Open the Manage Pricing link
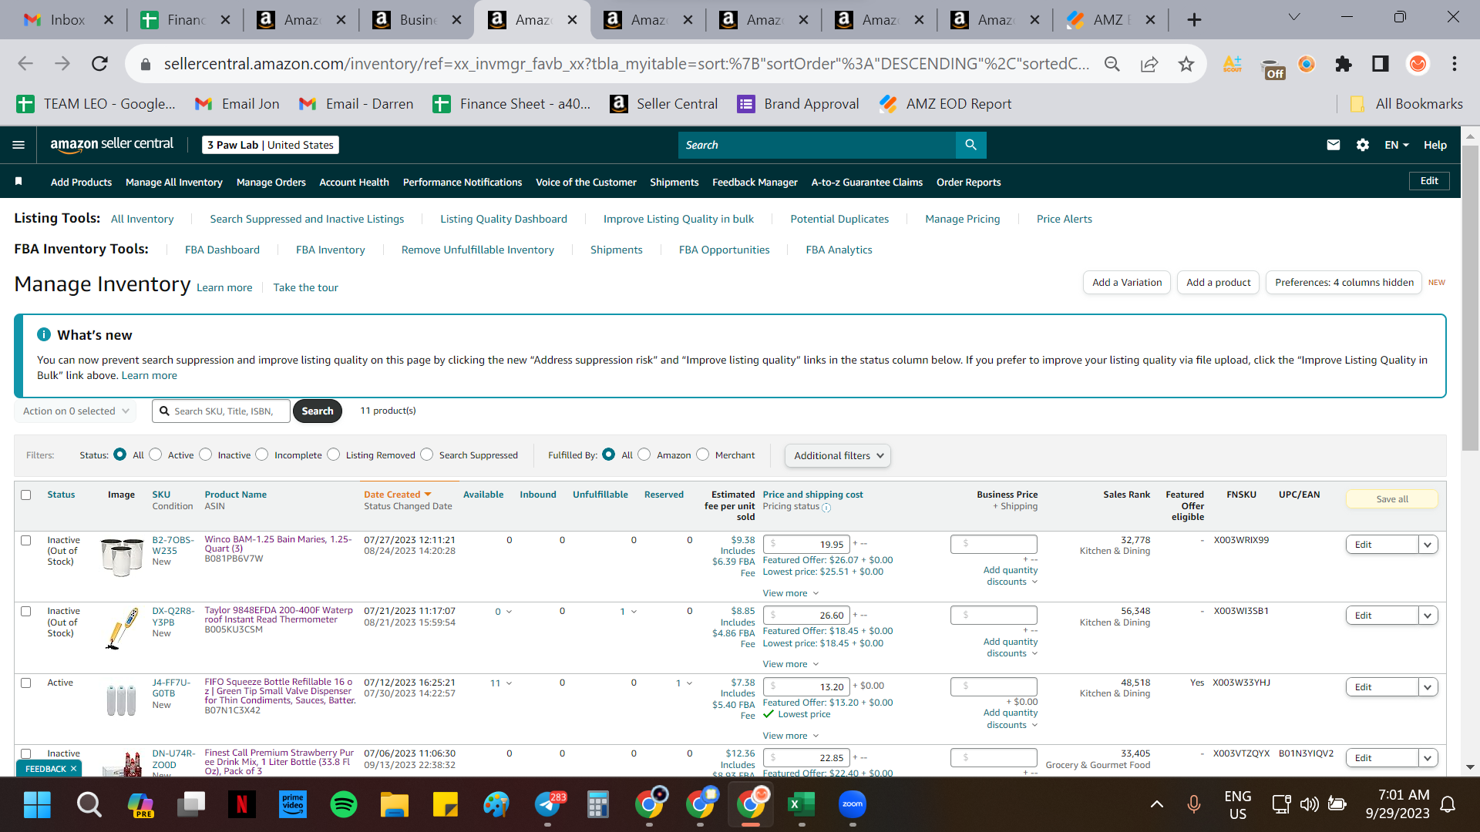This screenshot has height=832, width=1480. point(963,219)
